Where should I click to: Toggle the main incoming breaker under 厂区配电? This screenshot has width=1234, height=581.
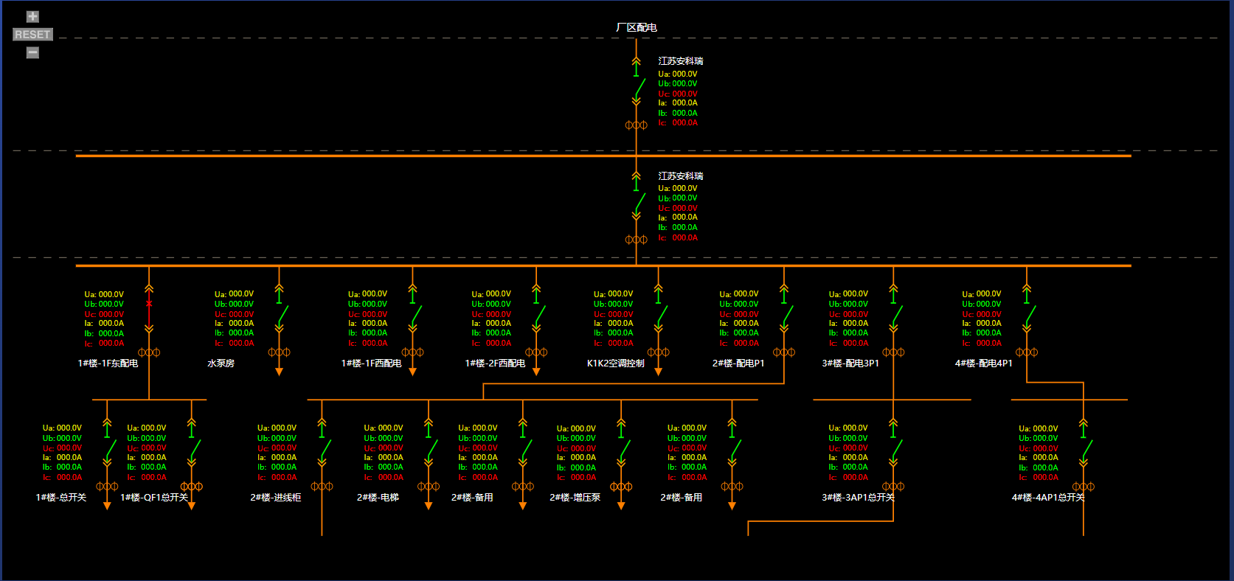tap(638, 91)
